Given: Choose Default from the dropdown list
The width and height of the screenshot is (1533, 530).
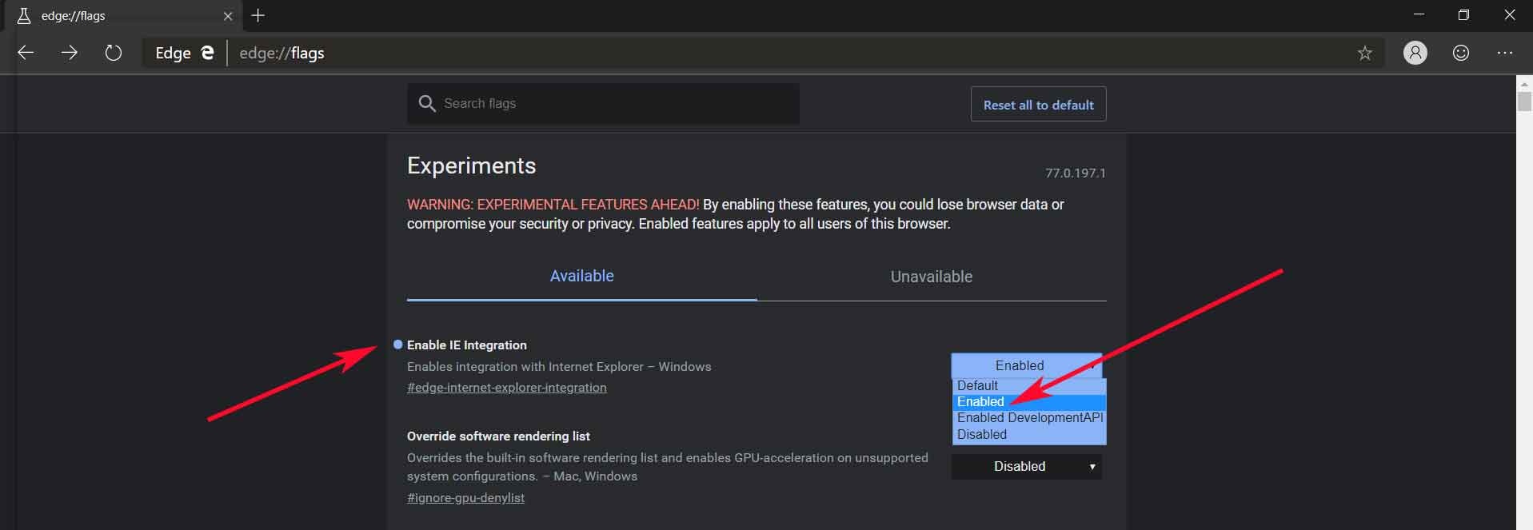Looking at the screenshot, I should (x=1029, y=385).
